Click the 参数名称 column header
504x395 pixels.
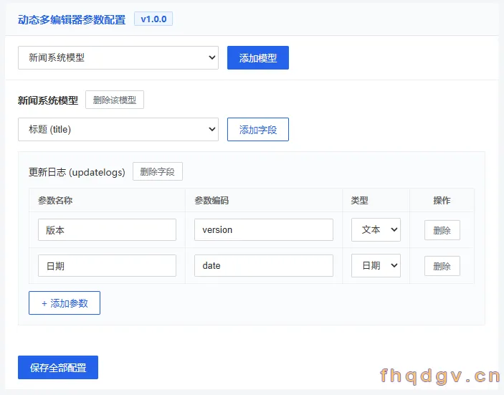[55, 201]
